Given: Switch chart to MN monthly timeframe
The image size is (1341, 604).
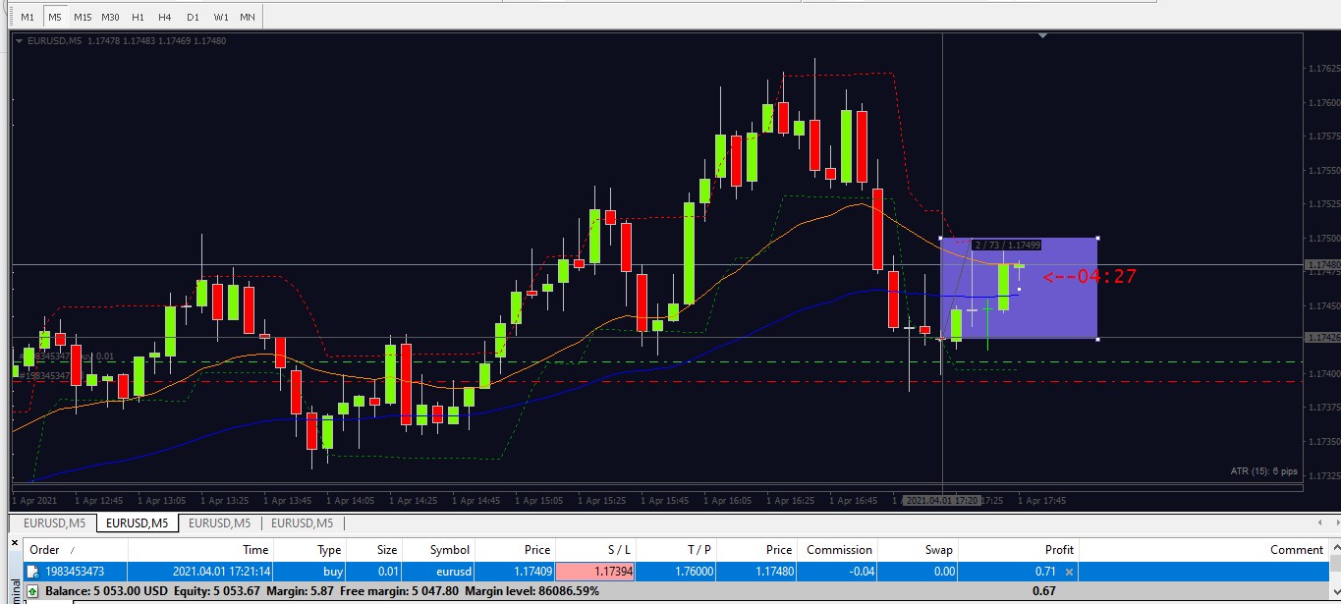Looking at the screenshot, I should point(249,18).
